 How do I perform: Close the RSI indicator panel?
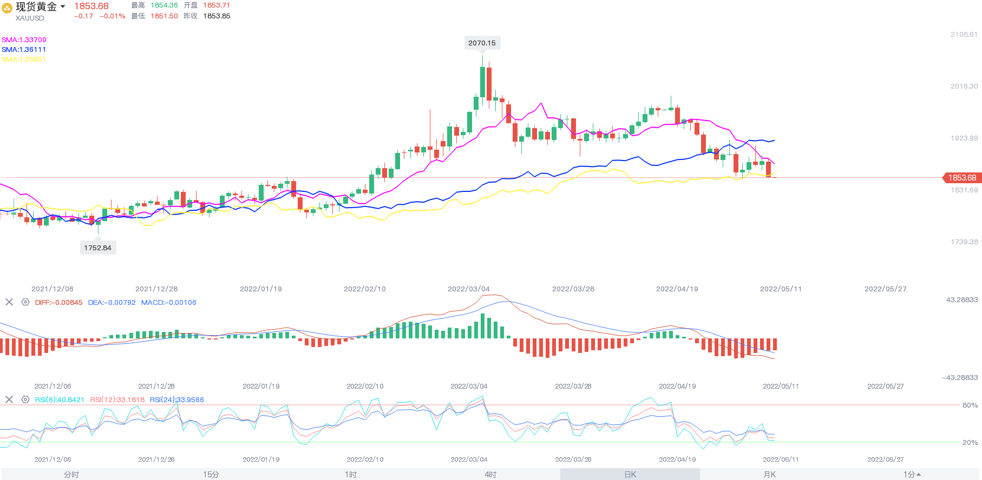pos(9,399)
